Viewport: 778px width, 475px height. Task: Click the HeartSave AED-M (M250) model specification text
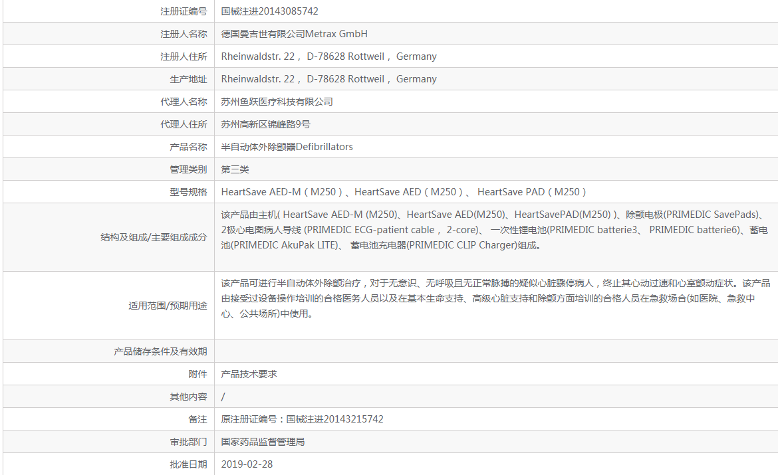click(404, 192)
